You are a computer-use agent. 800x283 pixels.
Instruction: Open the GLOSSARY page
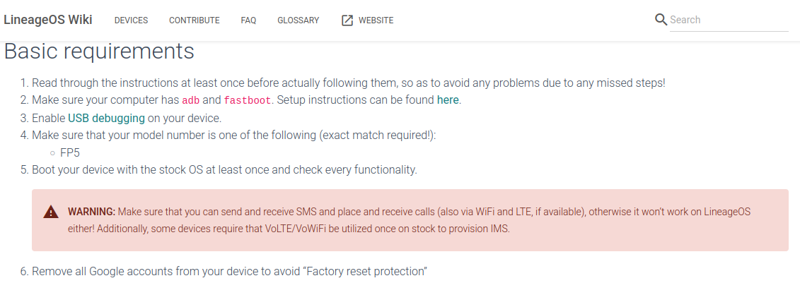298,20
